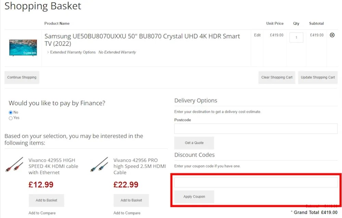Click the Update Shopping Cart button
This screenshot has height=218, width=342.
[318, 77]
